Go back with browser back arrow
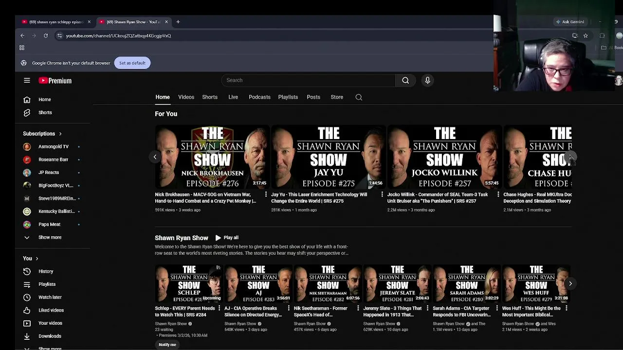 tap(22, 35)
